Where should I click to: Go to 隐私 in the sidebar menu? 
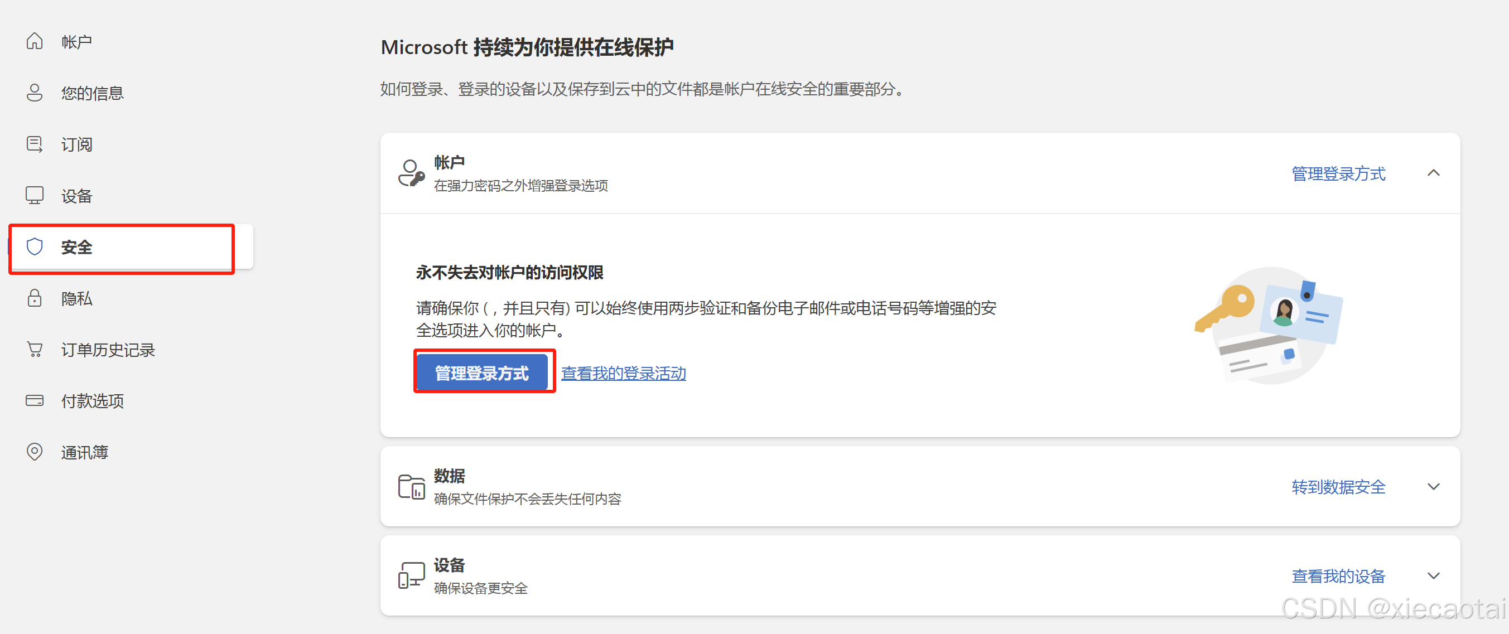point(77,298)
